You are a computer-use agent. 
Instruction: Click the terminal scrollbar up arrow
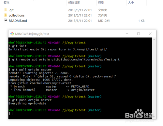(154, 40)
